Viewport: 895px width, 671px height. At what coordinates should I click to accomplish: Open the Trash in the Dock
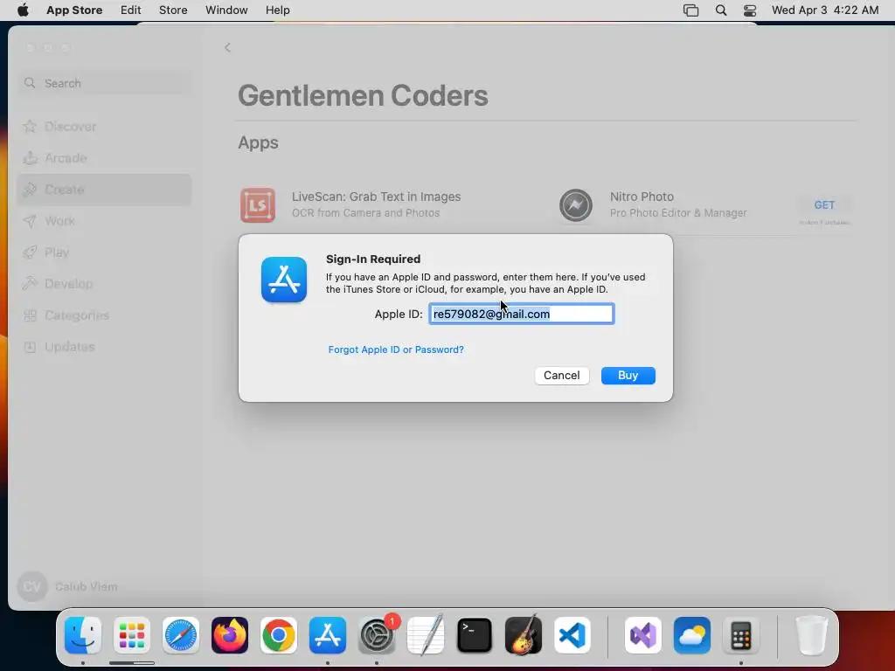pos(811,635)
